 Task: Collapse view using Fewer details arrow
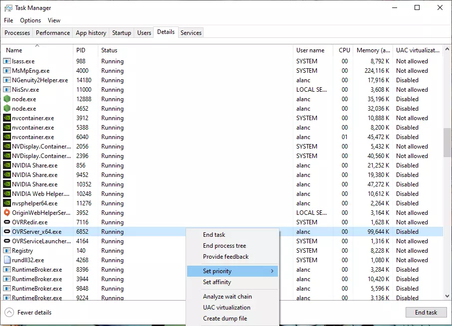(x=9, y=313)
